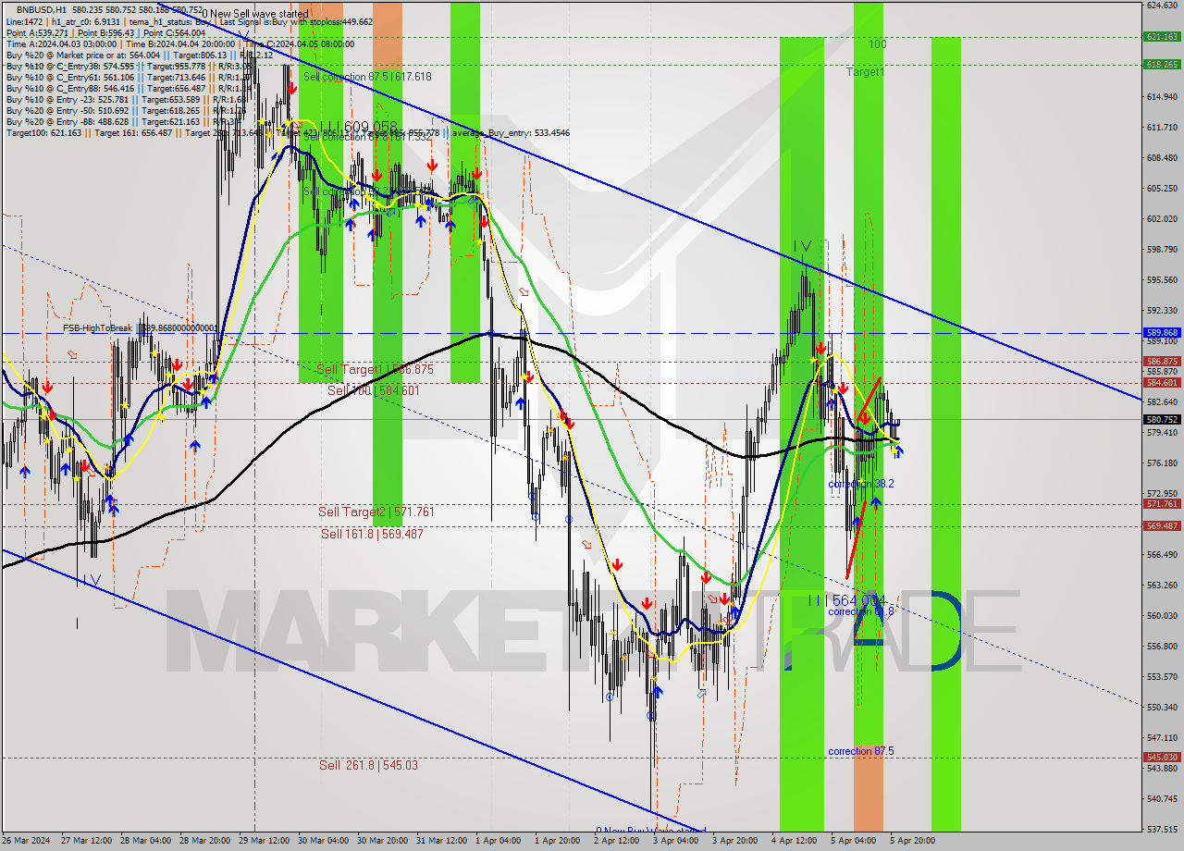
Task: Select the 'Sell 100 | 584.601' label
Action: (x=374, y=390)
